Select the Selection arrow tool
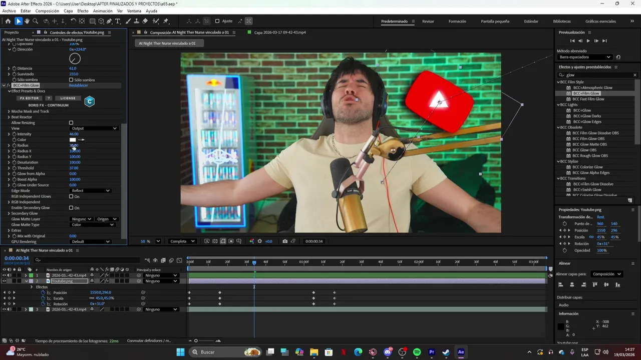Image resolution: width=641 pixels, height=360 pixels. 19,21
